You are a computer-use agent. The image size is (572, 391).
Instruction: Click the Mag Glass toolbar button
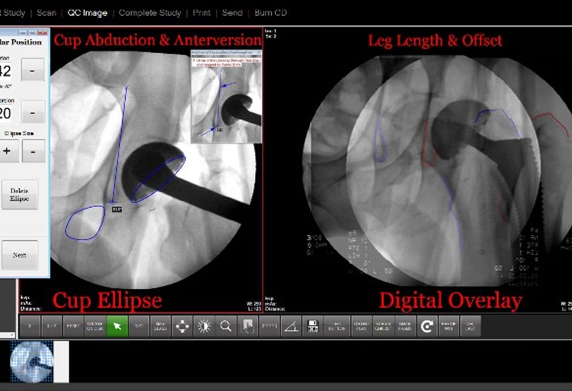[160, 326]
